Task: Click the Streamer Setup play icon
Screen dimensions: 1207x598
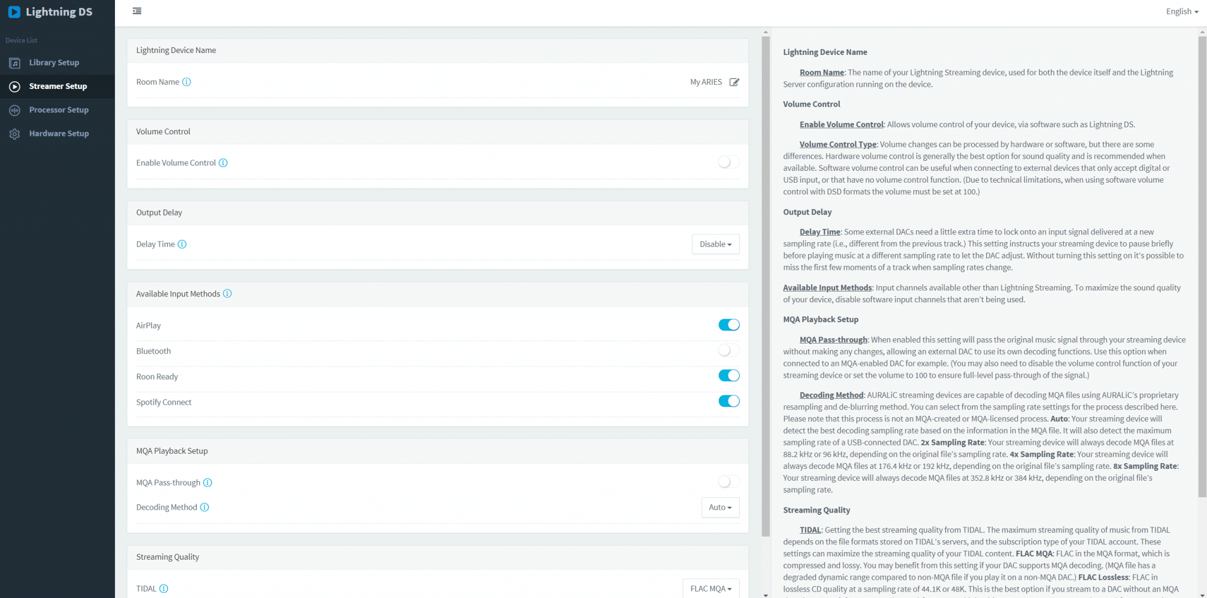Action: click(x=15, y=87)
